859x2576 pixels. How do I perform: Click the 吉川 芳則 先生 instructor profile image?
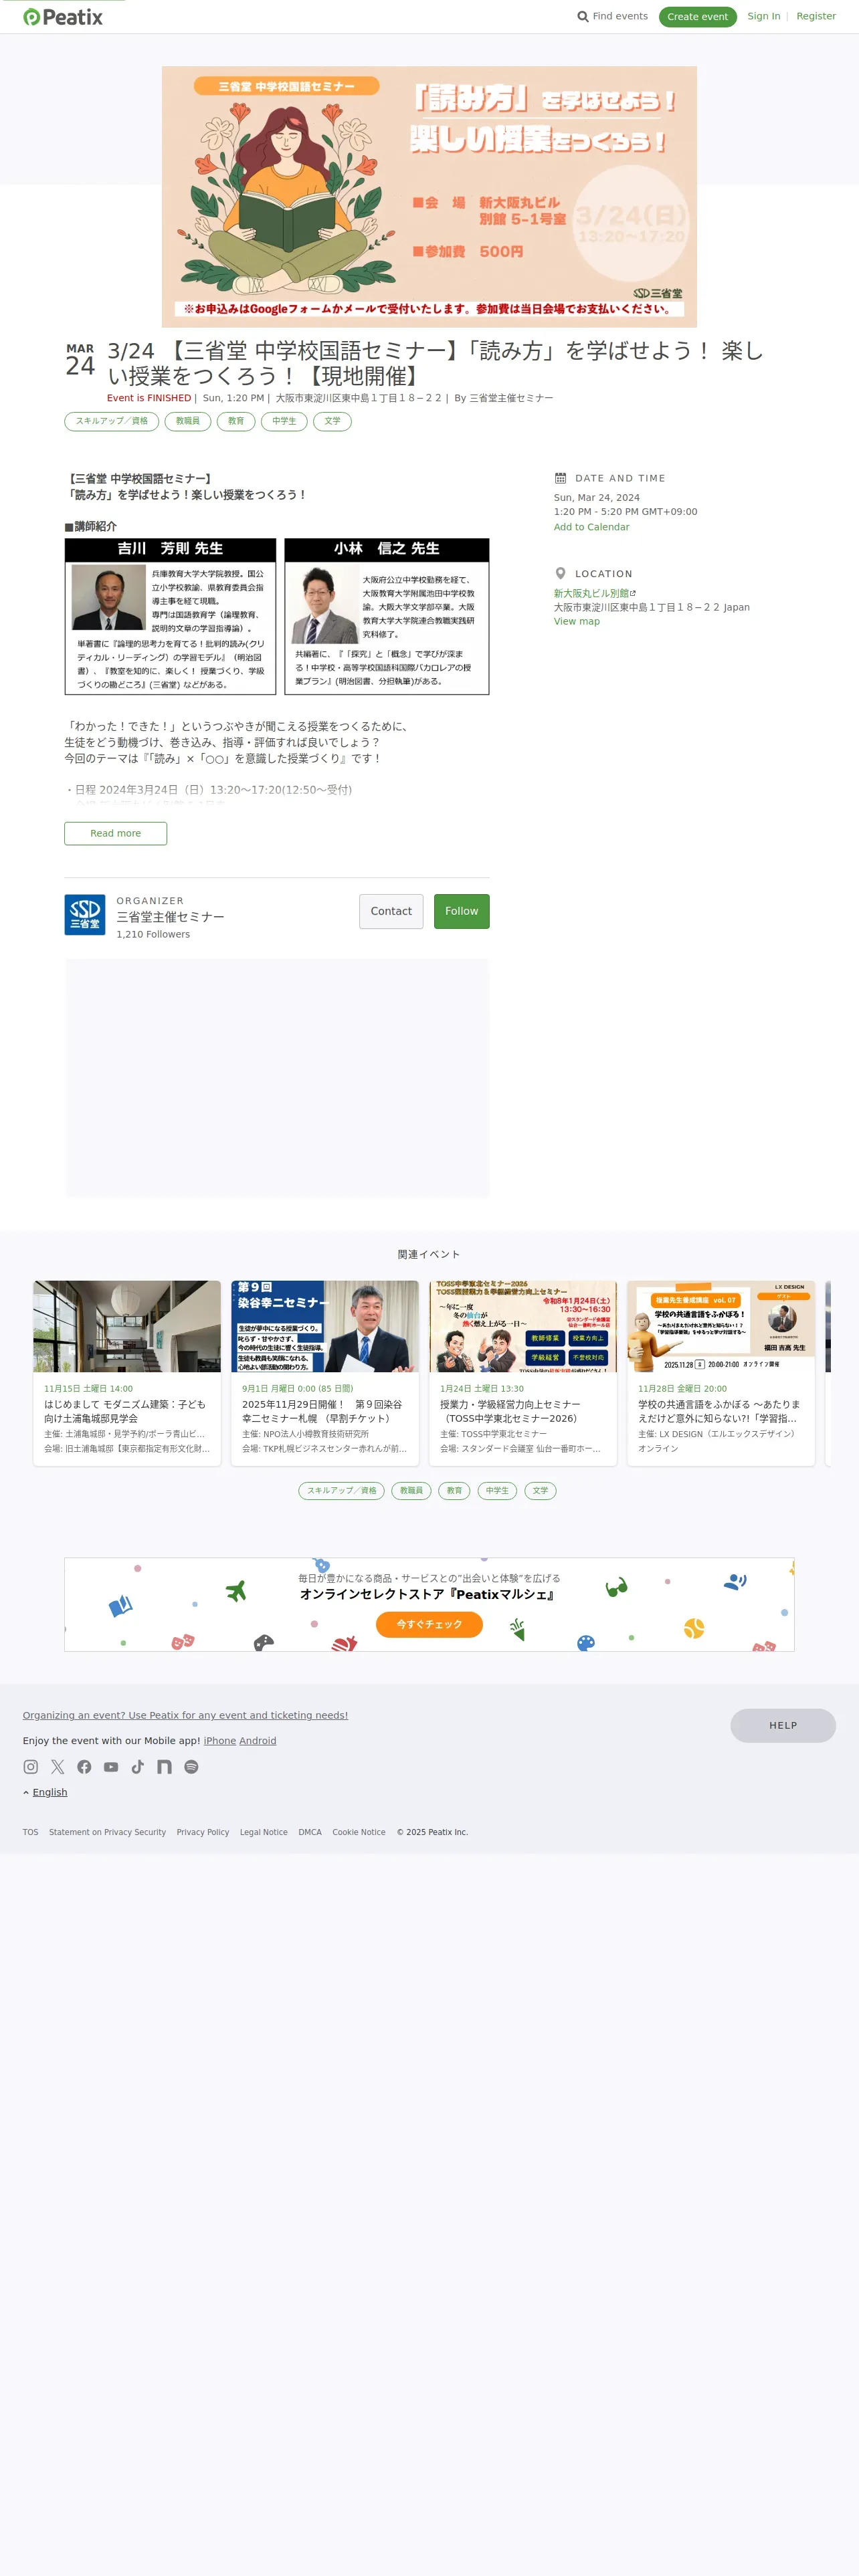pos(108,597)
